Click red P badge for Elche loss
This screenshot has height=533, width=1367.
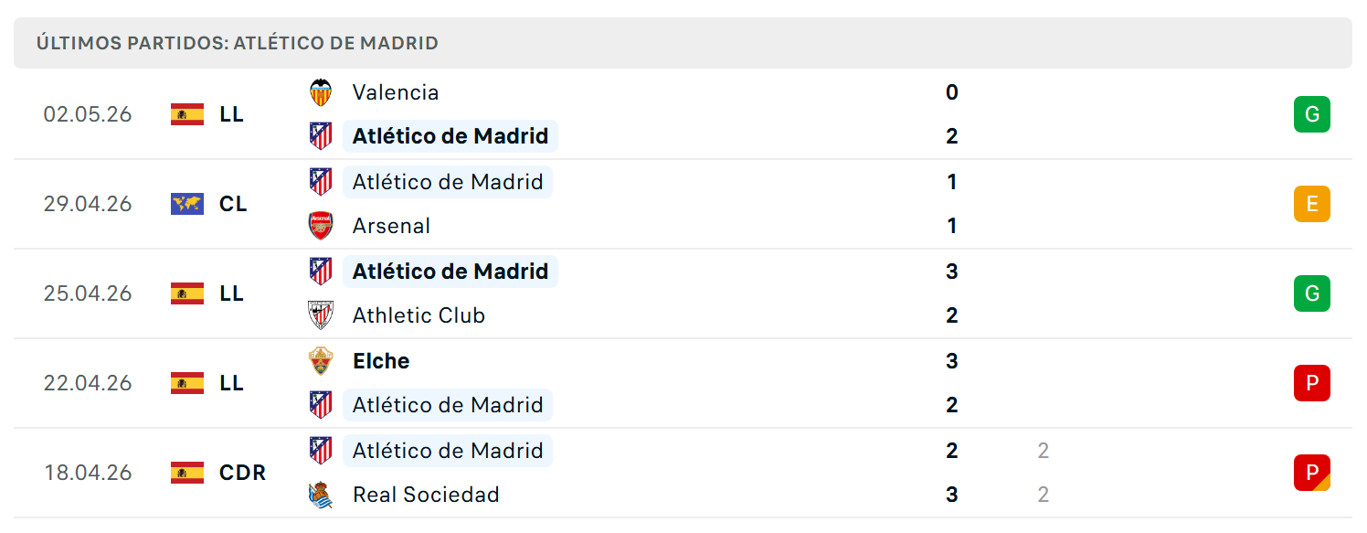tap(1312, 383)
